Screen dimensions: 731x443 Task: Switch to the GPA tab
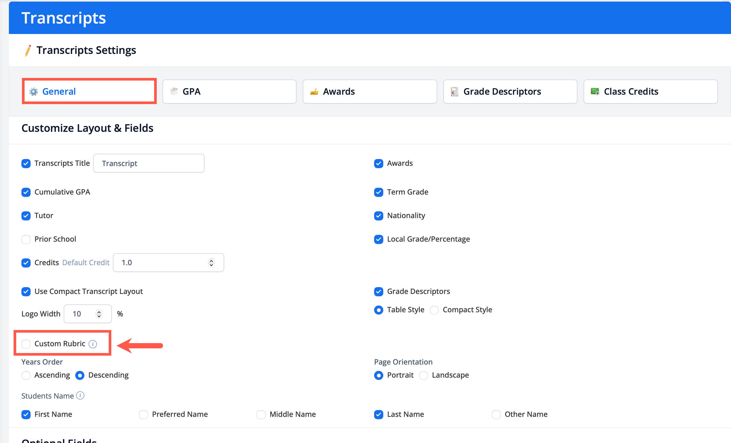229,92
